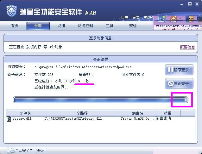This screenshot has width=202, height=154.
Task: Click the home icon in the background window
Action: click(x=174, y=18)
